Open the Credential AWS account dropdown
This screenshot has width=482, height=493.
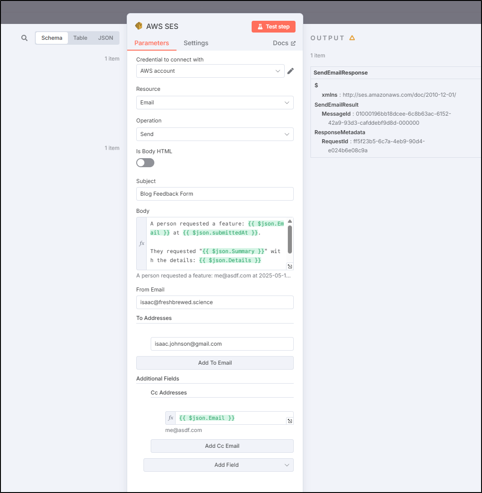(210, 71)
